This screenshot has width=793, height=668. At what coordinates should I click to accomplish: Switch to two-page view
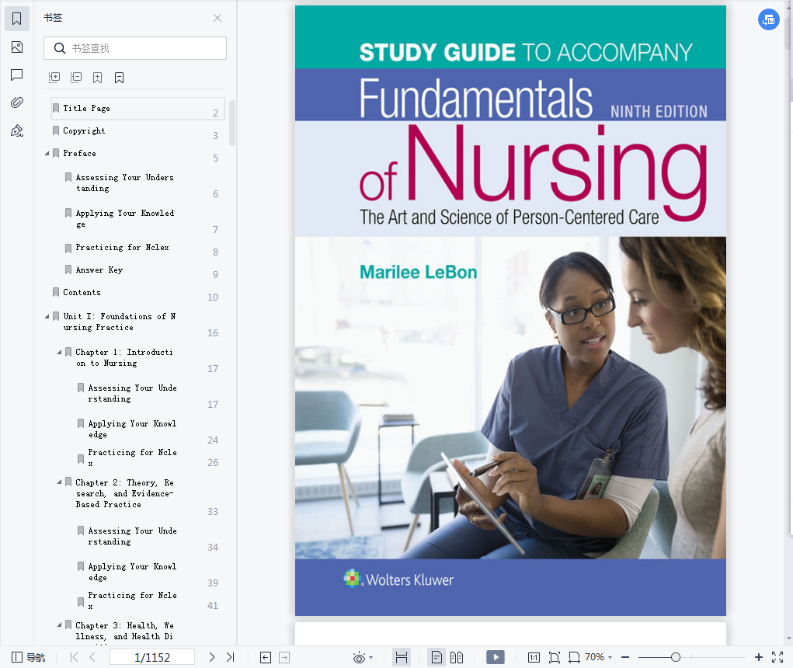(457, 657)
